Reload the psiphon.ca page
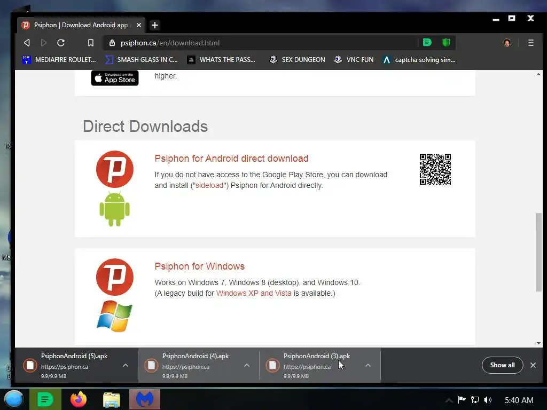 tap(61, 43)
